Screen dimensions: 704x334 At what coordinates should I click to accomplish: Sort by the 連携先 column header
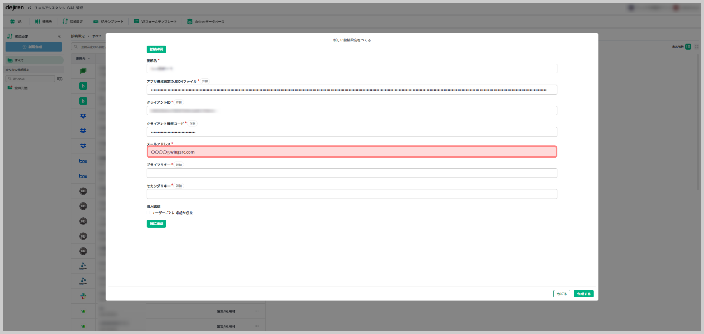pyautogui.click(x=83, y=59)
